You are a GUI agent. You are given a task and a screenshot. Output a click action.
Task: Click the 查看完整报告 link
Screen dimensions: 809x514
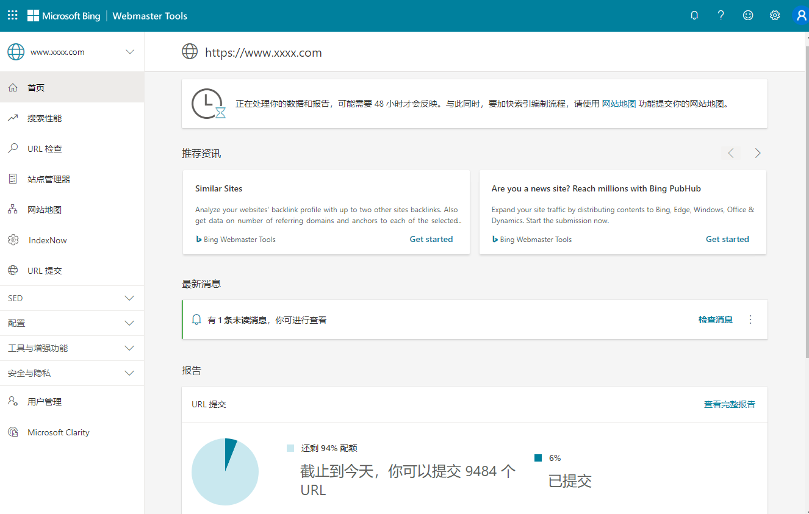pyautogui.click(x=729, y=404)
